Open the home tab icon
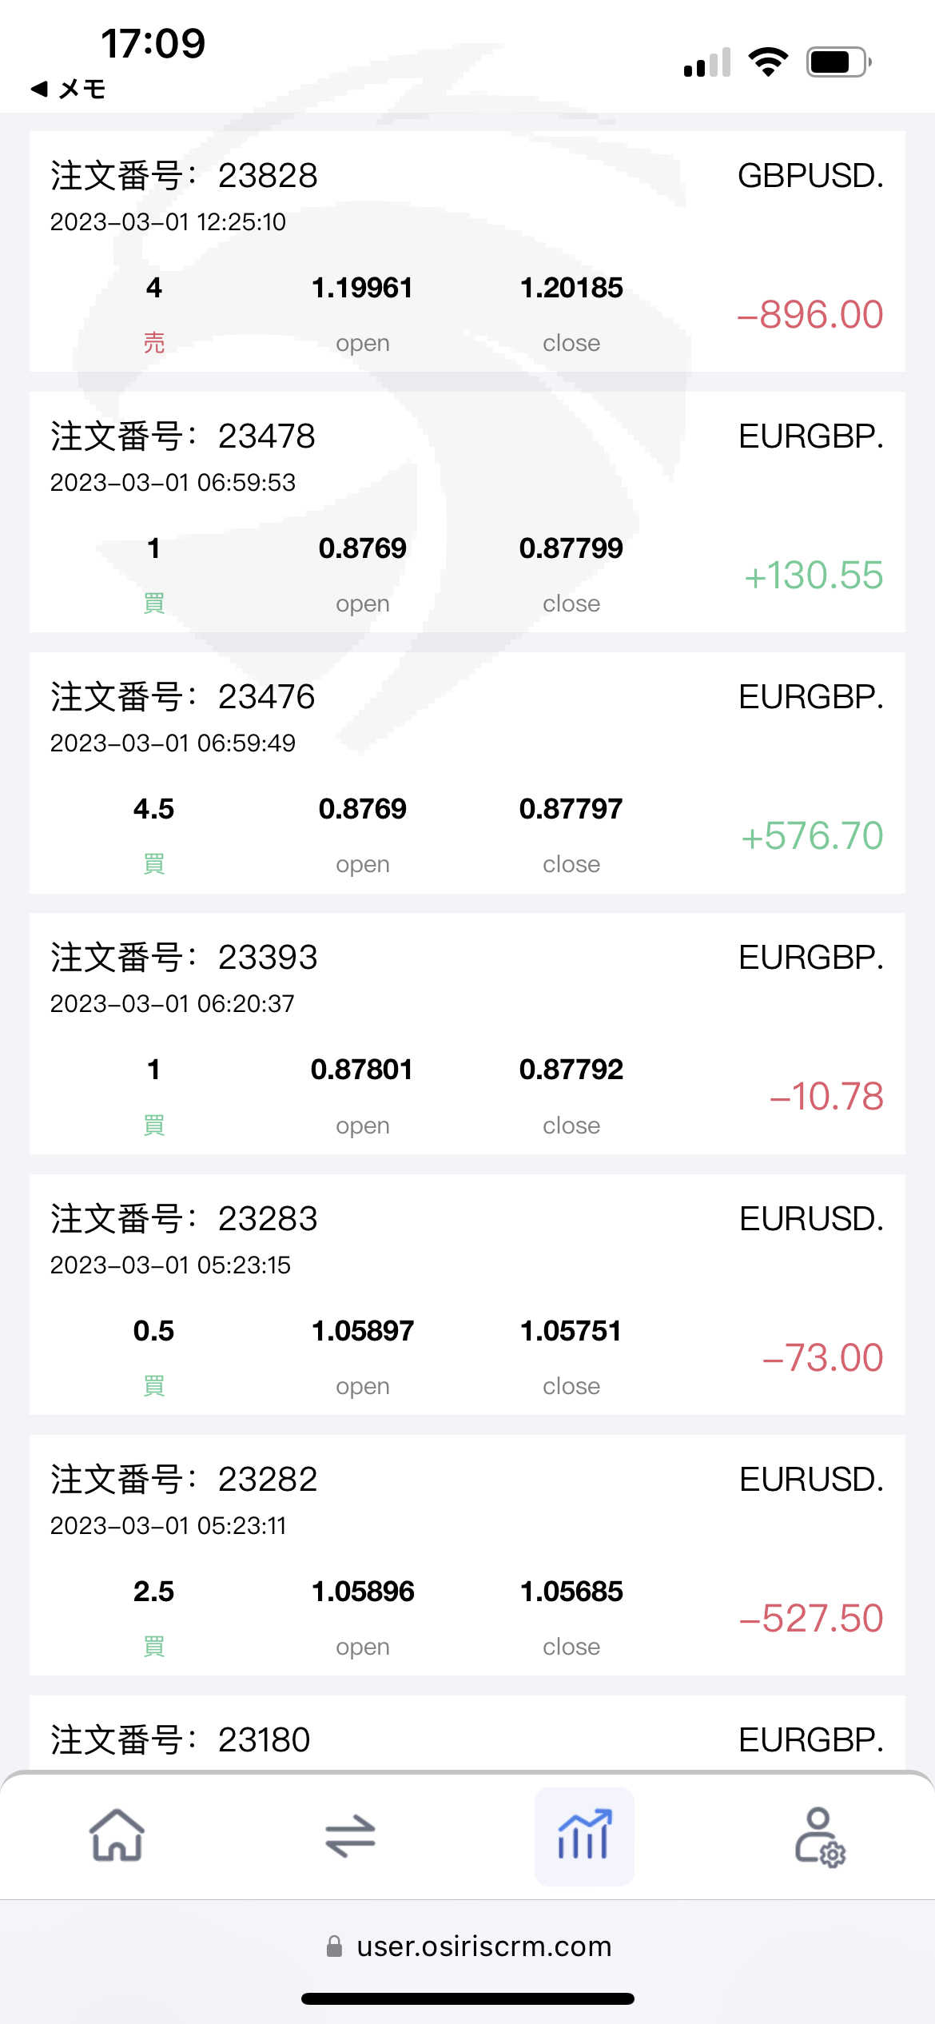The image size is (935, 2024). [x=117, y=1835]
